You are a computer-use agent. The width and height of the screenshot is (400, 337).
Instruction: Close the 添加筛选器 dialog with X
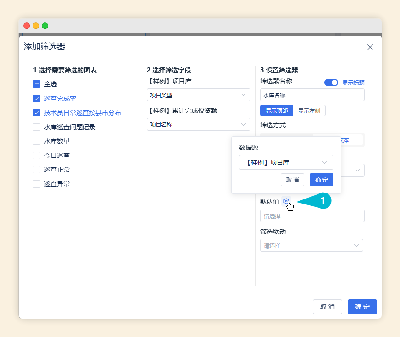click(x=370, y=47)
